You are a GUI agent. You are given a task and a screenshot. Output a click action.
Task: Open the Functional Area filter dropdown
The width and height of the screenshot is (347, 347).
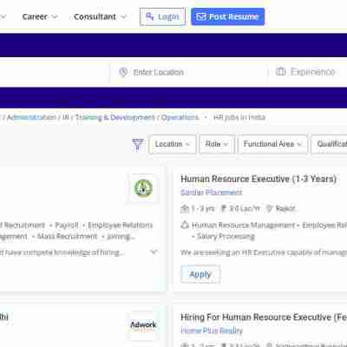(272, 144)
